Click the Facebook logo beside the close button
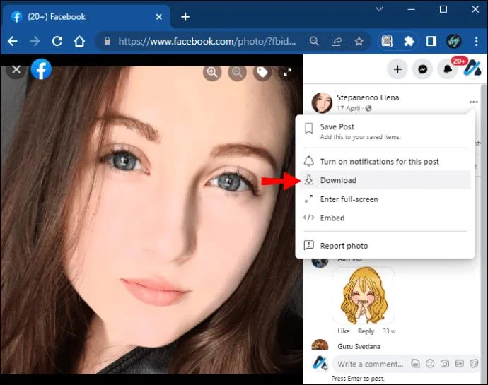This screenshot has width=488, height=385. (41, 69)
